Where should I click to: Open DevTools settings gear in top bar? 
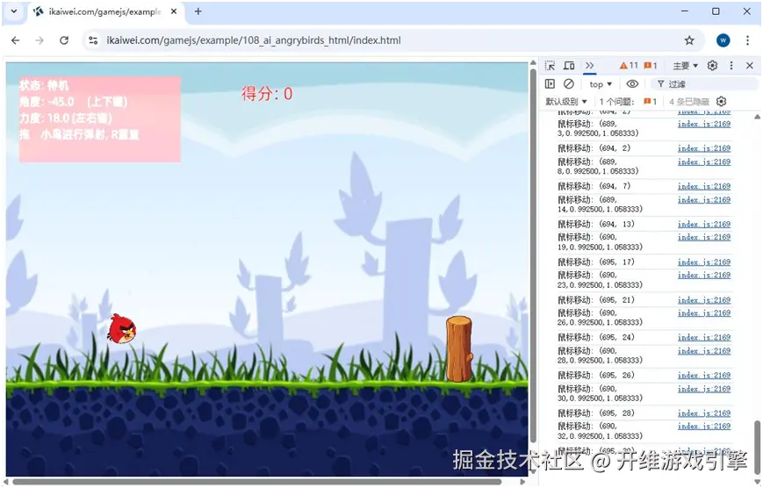(712, 65)
